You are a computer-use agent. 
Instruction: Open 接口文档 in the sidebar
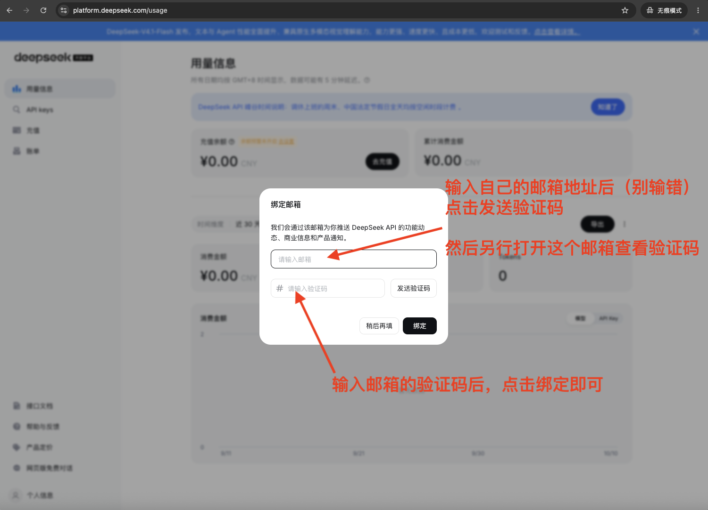pyautogui.click(x=60, y=406)
